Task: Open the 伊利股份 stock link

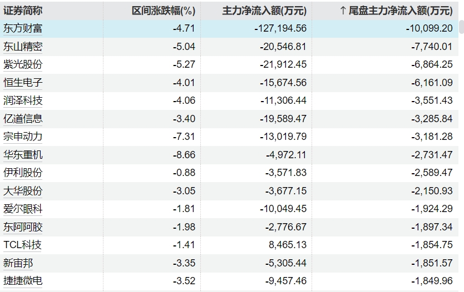Action: 23,173
